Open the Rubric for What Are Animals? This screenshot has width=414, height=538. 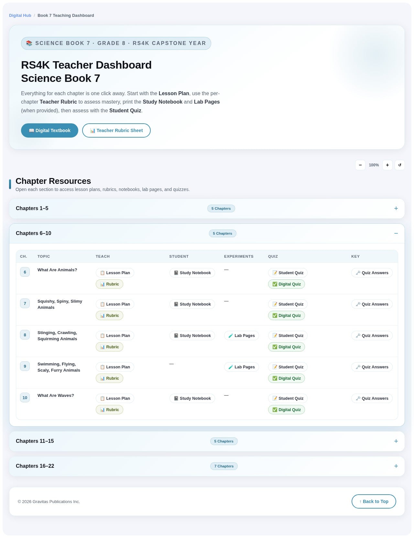[109, 284]
